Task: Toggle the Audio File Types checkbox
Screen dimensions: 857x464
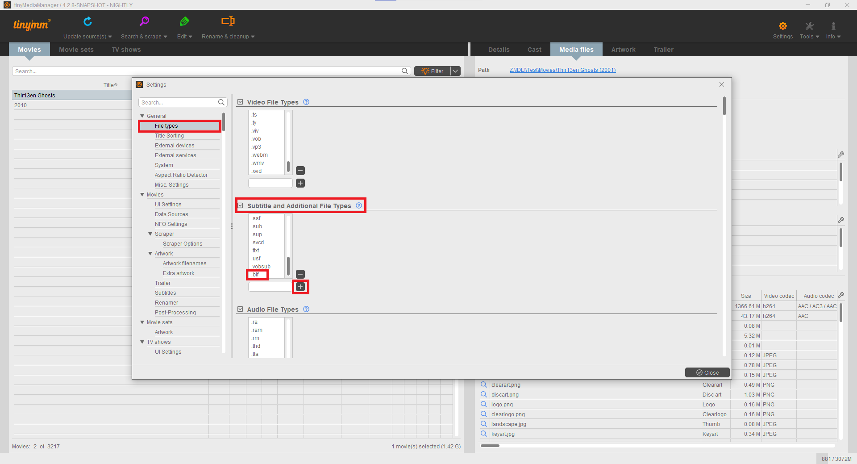Action: point(240,309)
